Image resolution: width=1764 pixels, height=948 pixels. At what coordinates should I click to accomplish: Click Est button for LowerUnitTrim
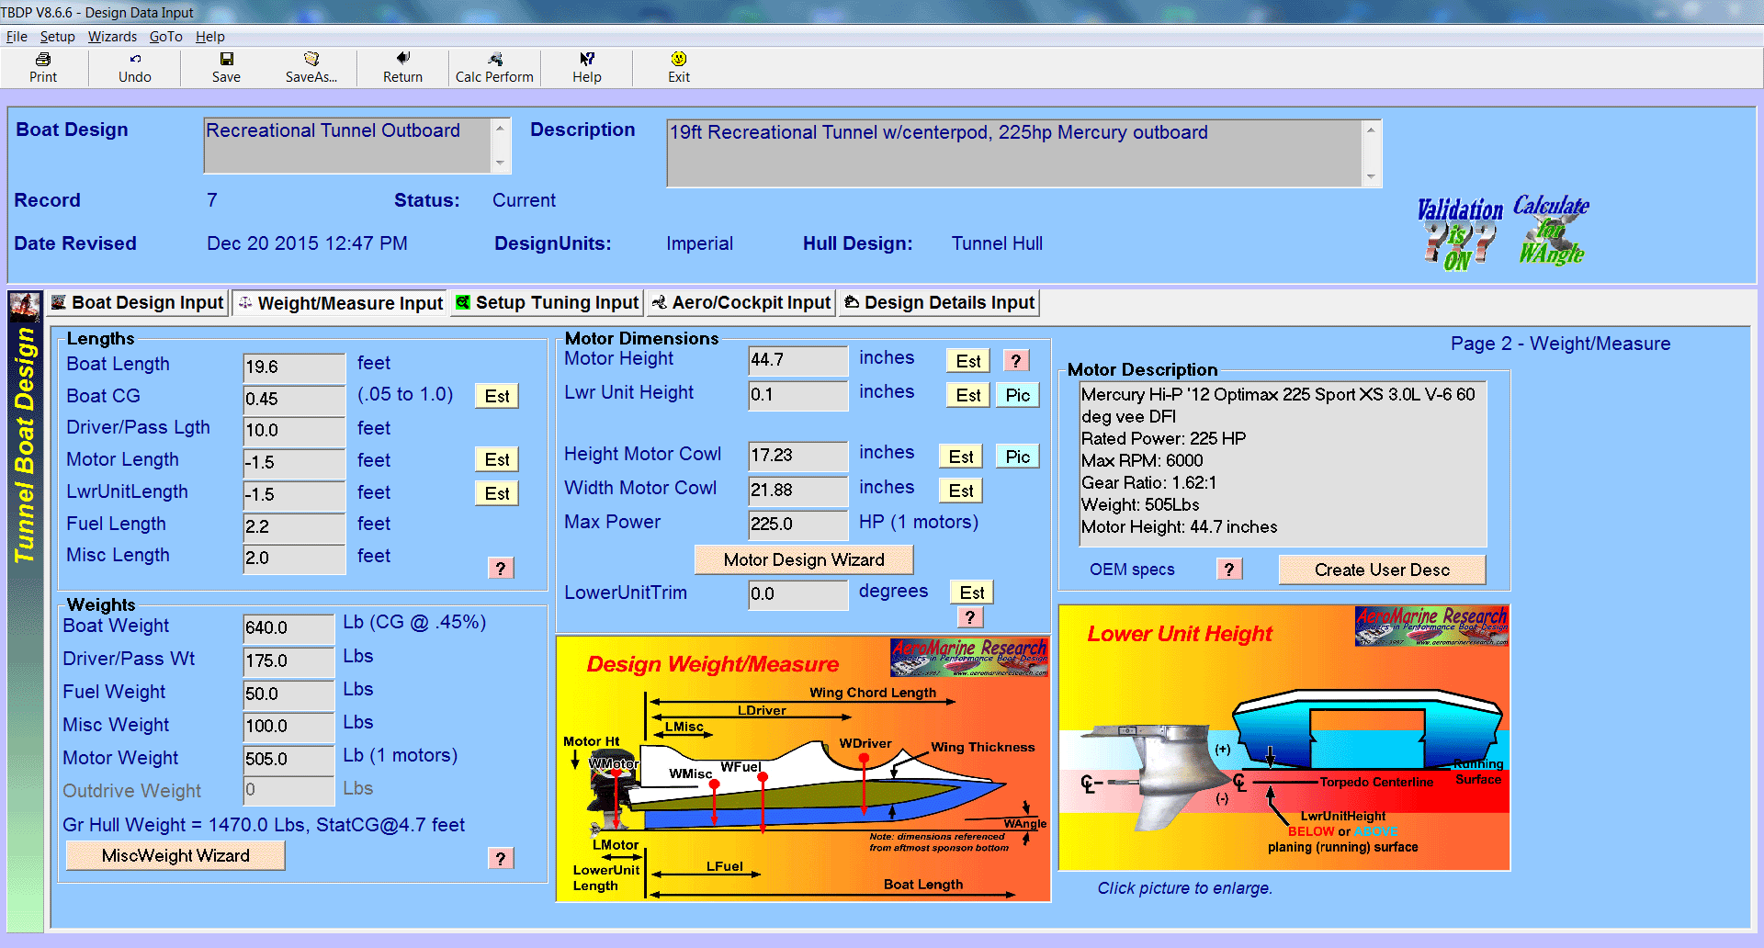coord(972,592)
